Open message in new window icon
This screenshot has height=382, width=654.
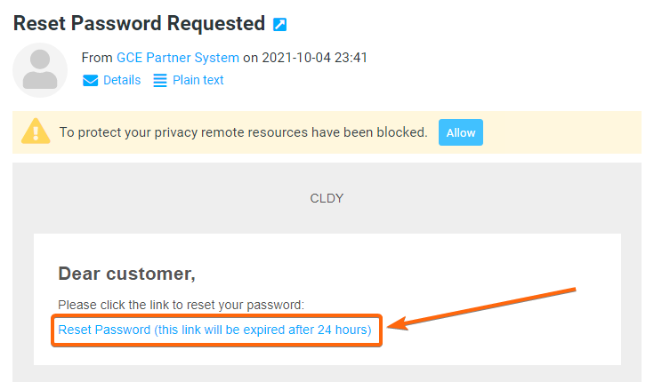[280, 24]
